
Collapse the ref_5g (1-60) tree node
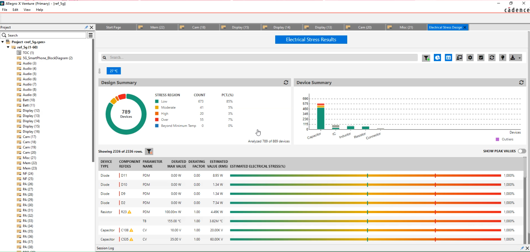[x=8, y=47]
